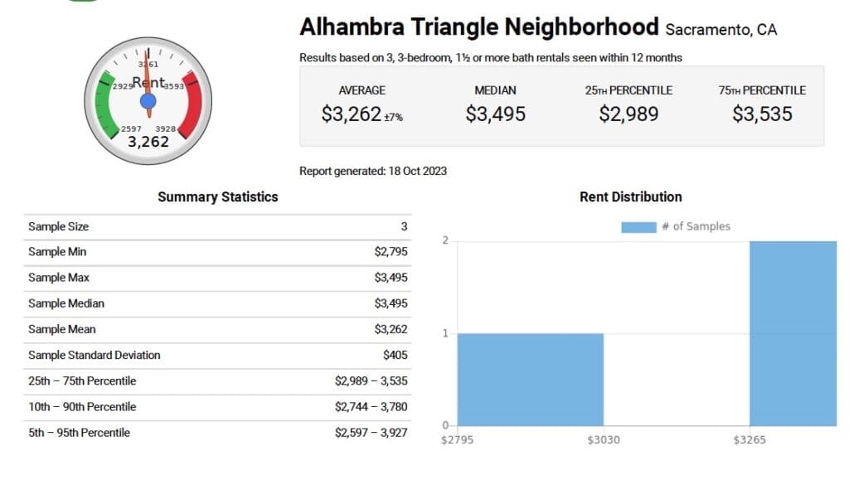Click the MEDIAN $3,495 stat
Screen dimensions: 849x480
[495, 104]
